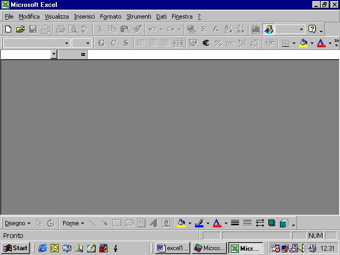Run the ABC spell check icon

[x=85, y=29]
